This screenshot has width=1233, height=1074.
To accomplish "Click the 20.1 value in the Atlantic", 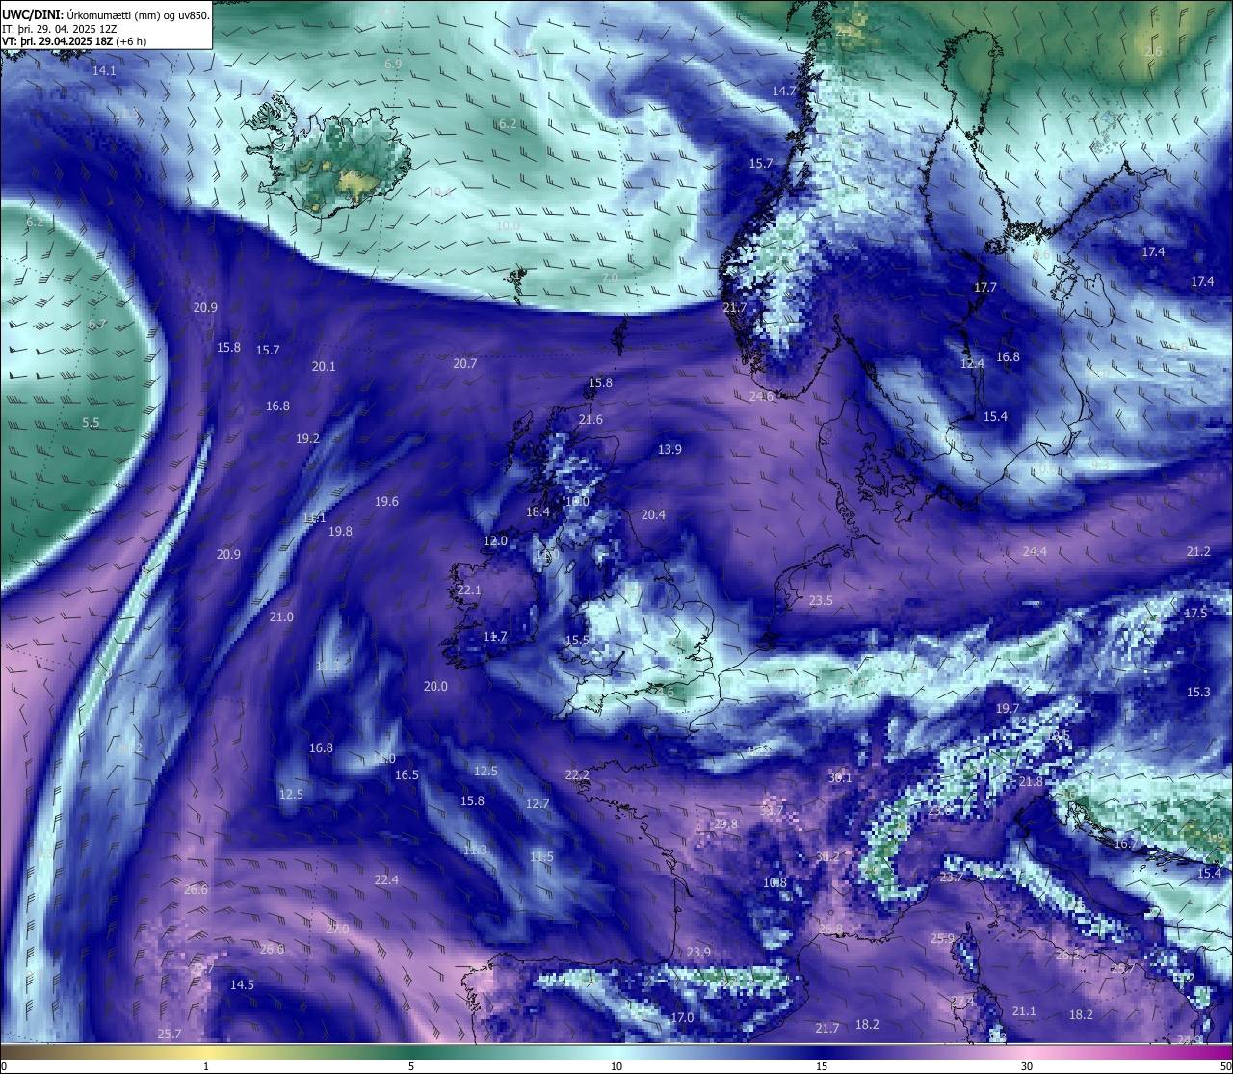I will (x=324, y=366).
